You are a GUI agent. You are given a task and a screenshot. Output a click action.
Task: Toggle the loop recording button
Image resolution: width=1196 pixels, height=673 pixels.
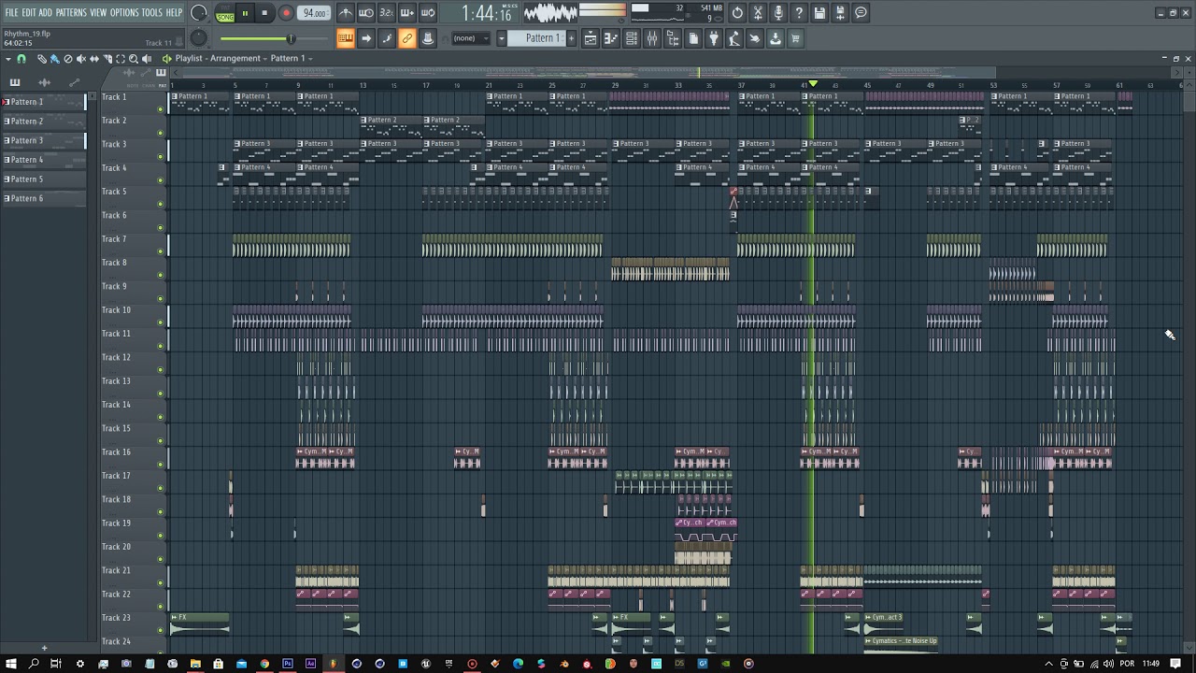[x=428, y=13]
